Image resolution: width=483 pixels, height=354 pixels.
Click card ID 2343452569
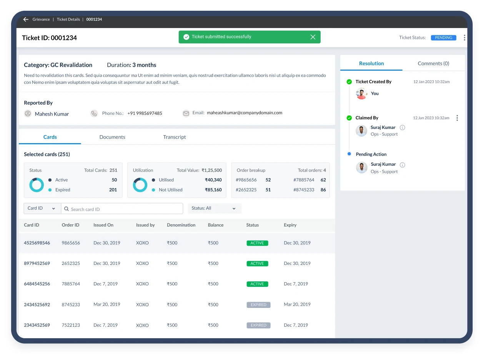37,325
